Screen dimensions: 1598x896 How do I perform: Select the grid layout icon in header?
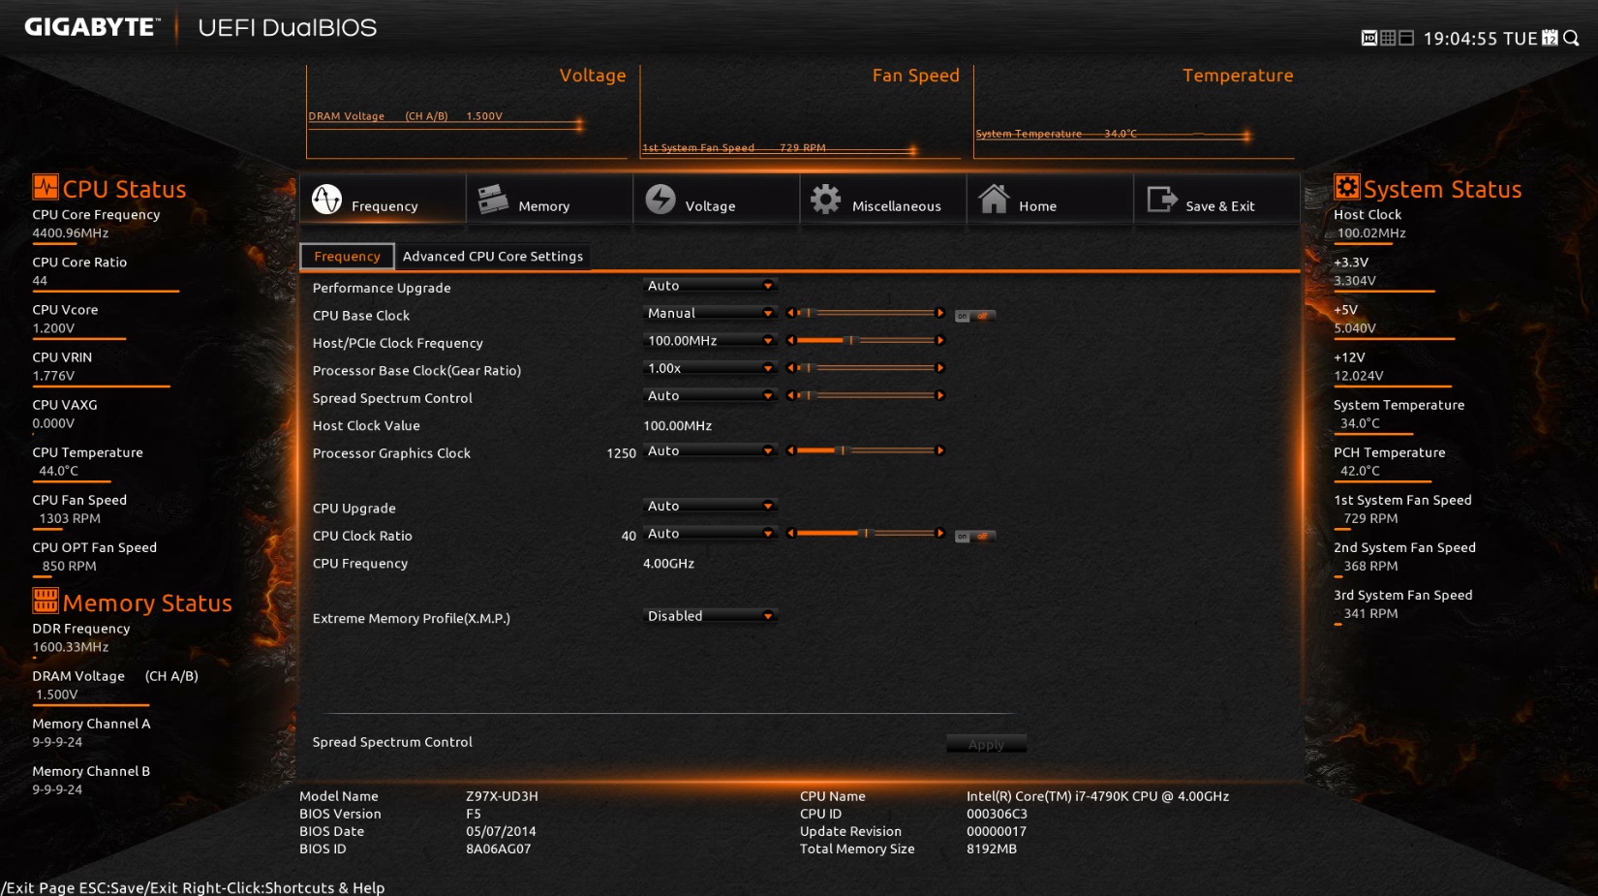1388,38
